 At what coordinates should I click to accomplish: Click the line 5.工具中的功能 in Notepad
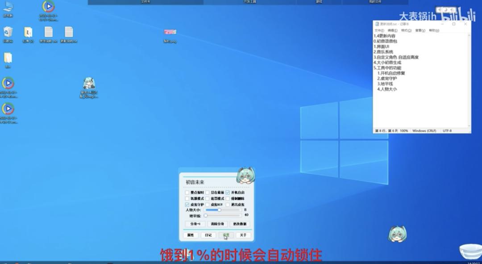point(387,68)
